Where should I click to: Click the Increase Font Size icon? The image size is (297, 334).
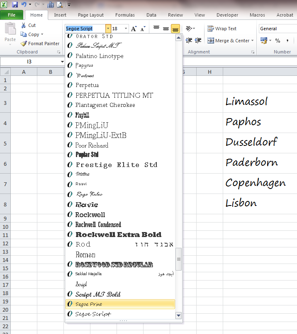[134, 29]
